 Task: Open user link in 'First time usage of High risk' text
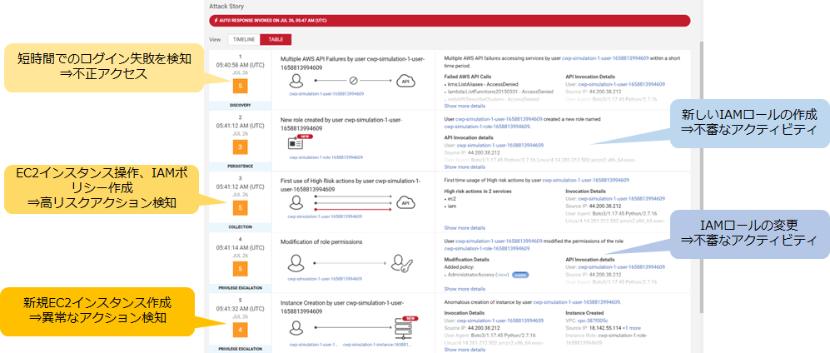click(585, 181)
